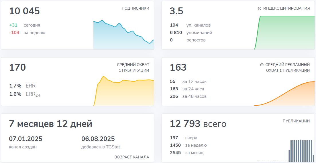
Task: Click the citation index value 3.5
Action: tap(176, 11)
